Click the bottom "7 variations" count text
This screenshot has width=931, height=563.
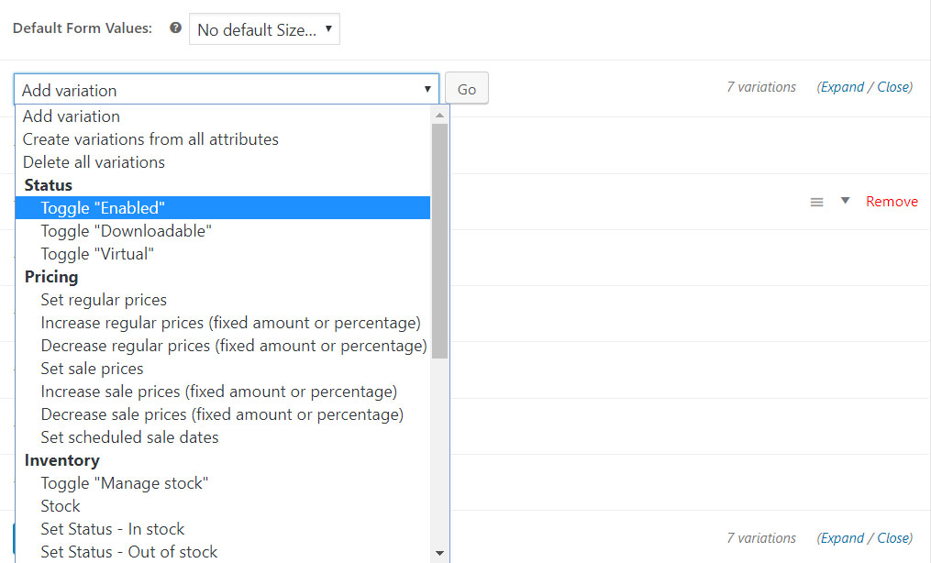[x=762, y=538]
